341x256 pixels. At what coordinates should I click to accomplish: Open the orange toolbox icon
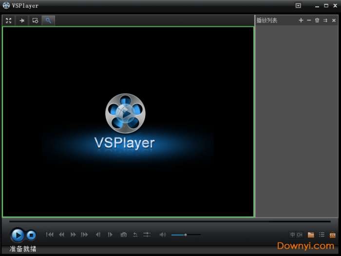pos(332,235)
